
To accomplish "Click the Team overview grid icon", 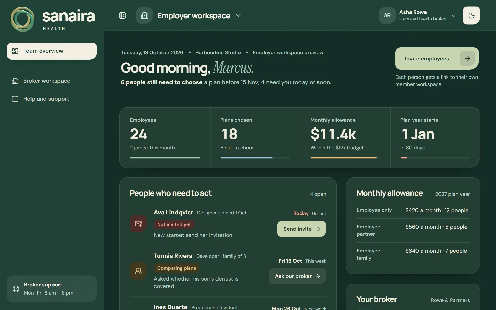I will [15, 51].
